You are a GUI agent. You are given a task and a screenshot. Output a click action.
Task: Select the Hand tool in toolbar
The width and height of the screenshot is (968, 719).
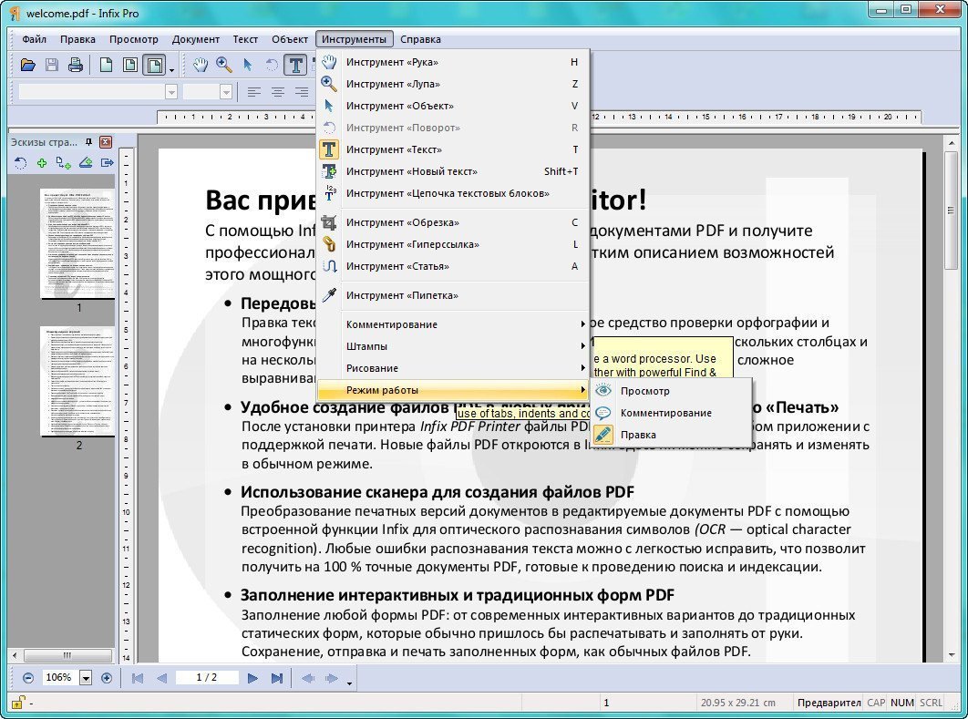[200, 64]
